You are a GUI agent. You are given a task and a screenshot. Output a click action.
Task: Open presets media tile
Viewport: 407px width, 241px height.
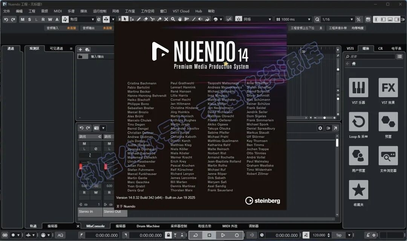pyautogui.click(x=388, y=122)
